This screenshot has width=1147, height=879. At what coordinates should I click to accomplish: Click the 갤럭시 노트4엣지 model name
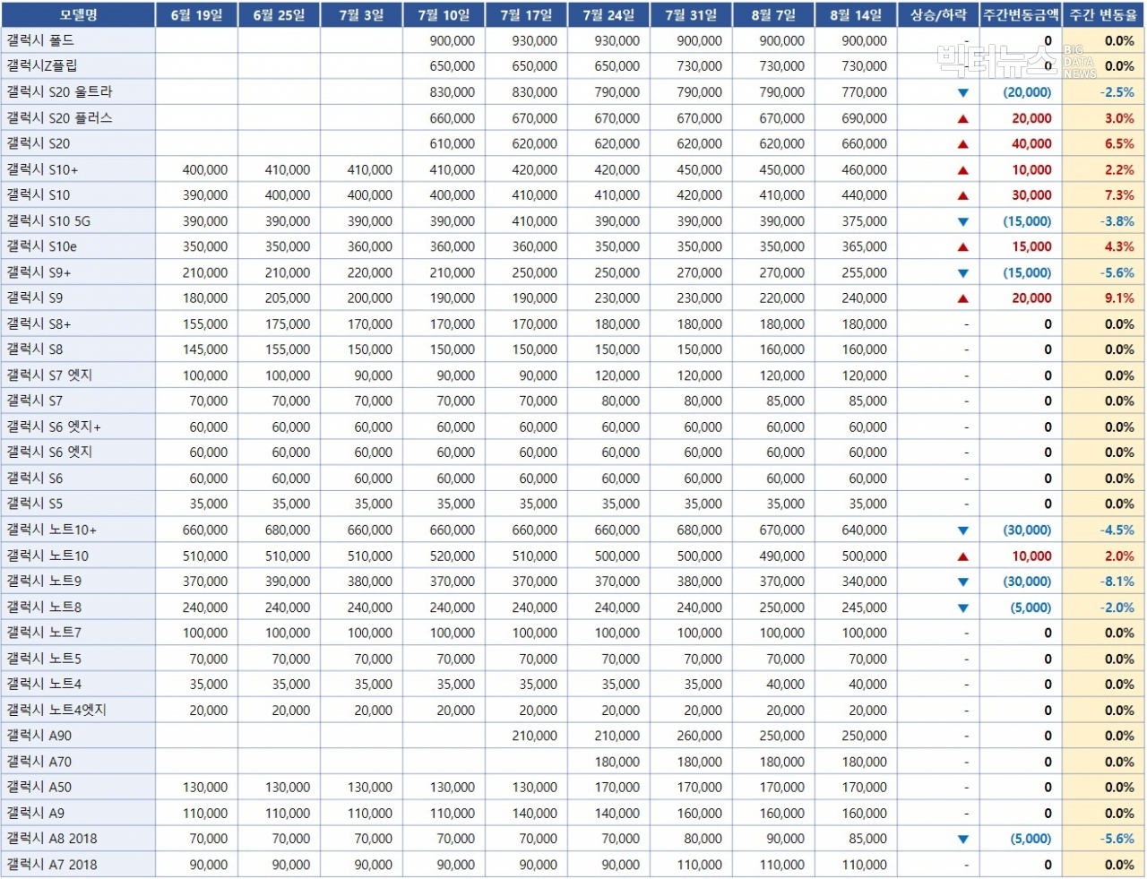click(x=56, y=711)
